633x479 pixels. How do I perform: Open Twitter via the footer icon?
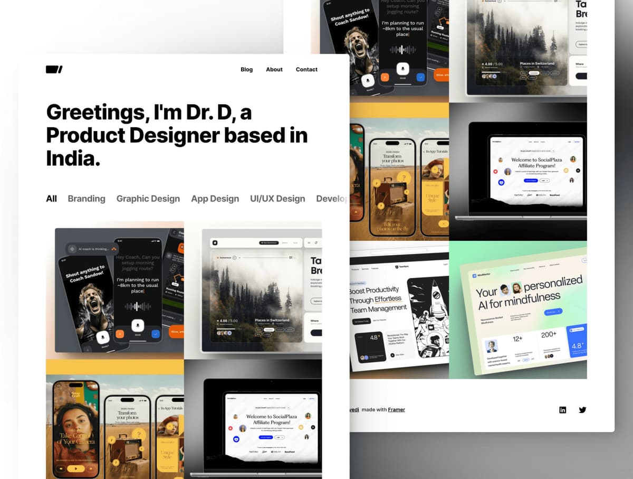tap(582, 410)
